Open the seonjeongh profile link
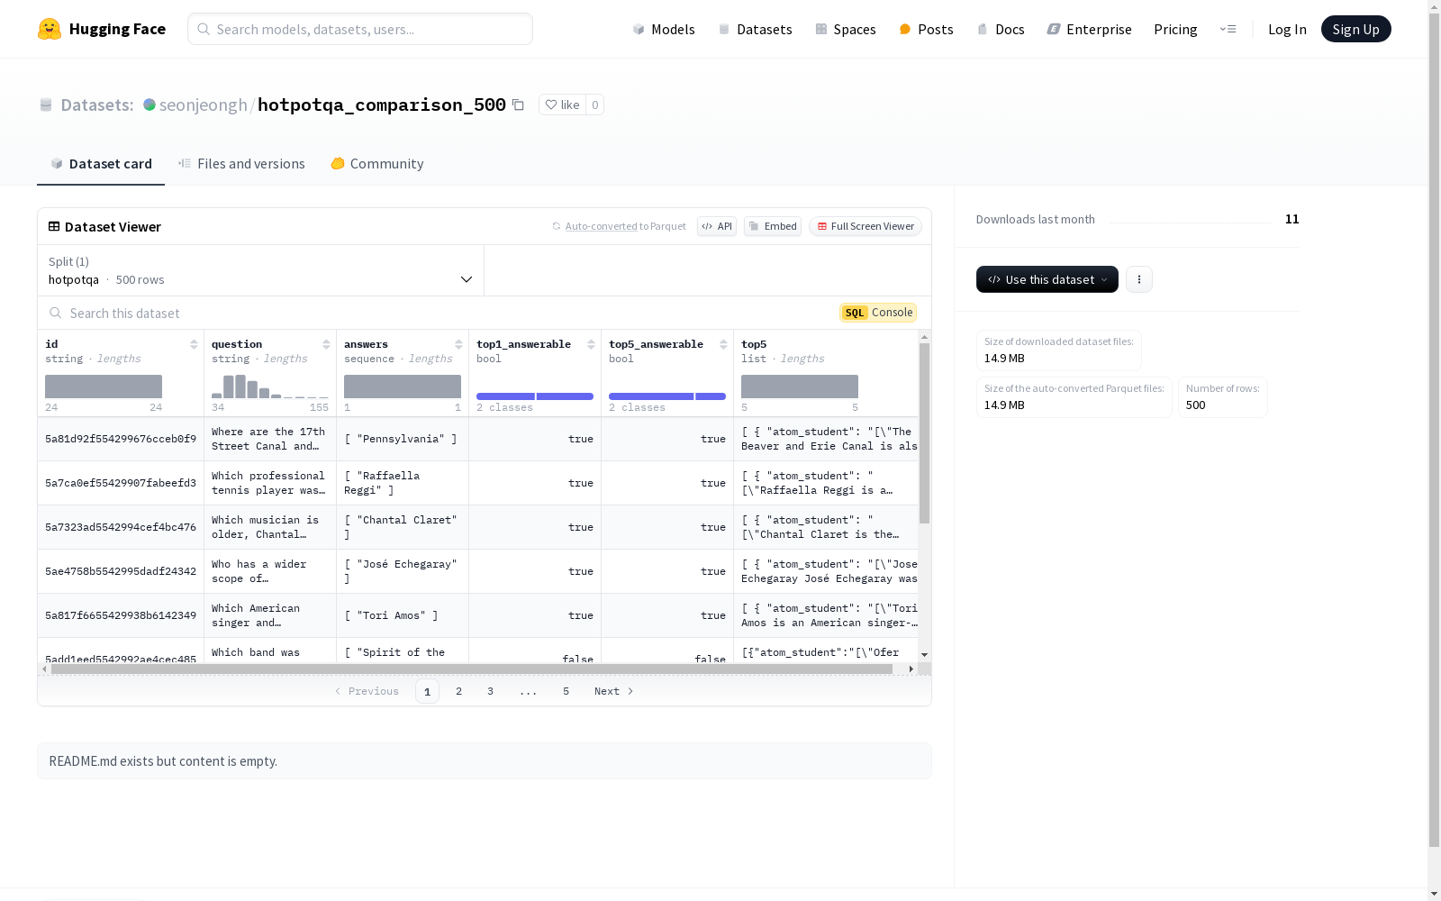Screen dimensions: 1441x901 tap(203, 105)
